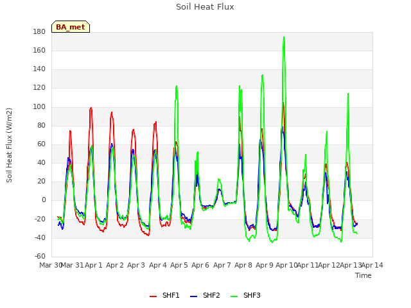Screen dimensions: 411x308
Task: Click the red SHF1 peak near 100 on Apr 1
Action: point(91,108)
